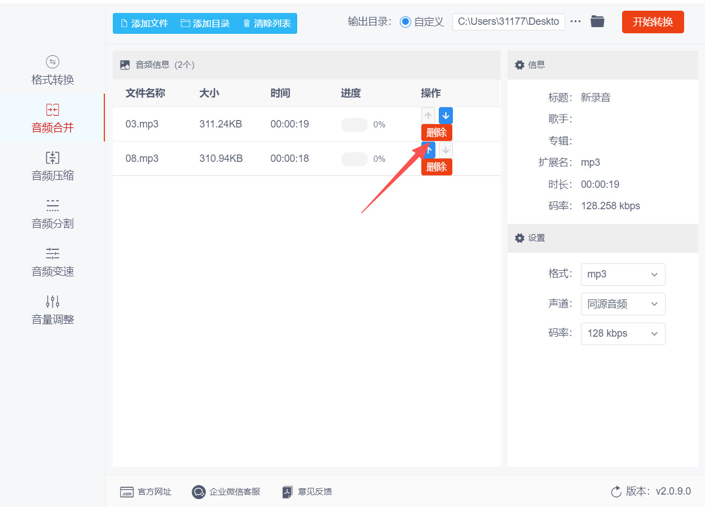Click the move-up arrow for 03.mp3
The height and width of the screenshot is (507, 705).
pyautogui.click(x=428, y=116)
